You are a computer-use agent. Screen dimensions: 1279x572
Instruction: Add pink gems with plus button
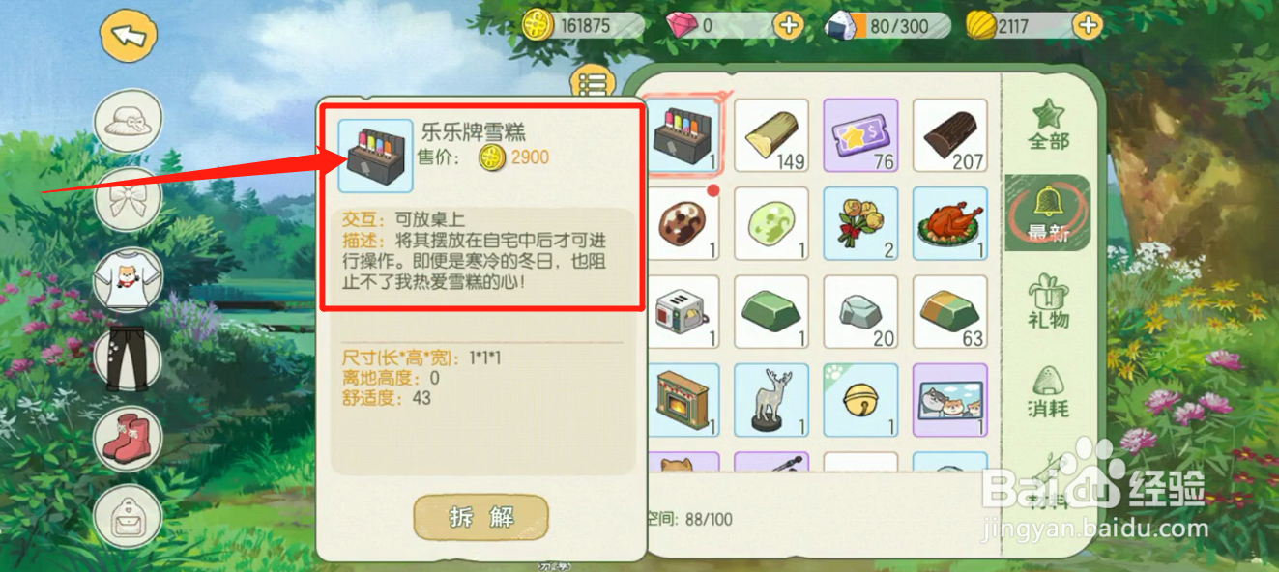[x=789, y=26]
